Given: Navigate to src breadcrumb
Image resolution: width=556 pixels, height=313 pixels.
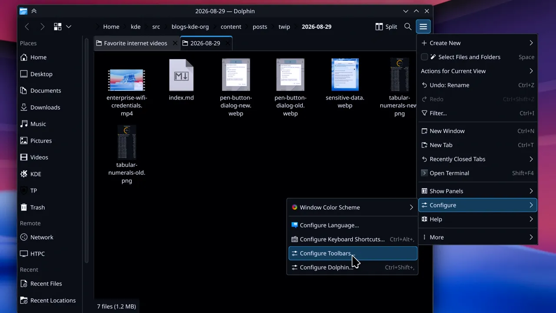Looking at the screenshot, I should click(x=156, y=27).
